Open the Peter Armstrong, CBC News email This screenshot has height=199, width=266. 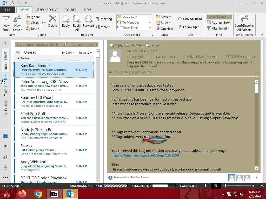pos(54,86)
